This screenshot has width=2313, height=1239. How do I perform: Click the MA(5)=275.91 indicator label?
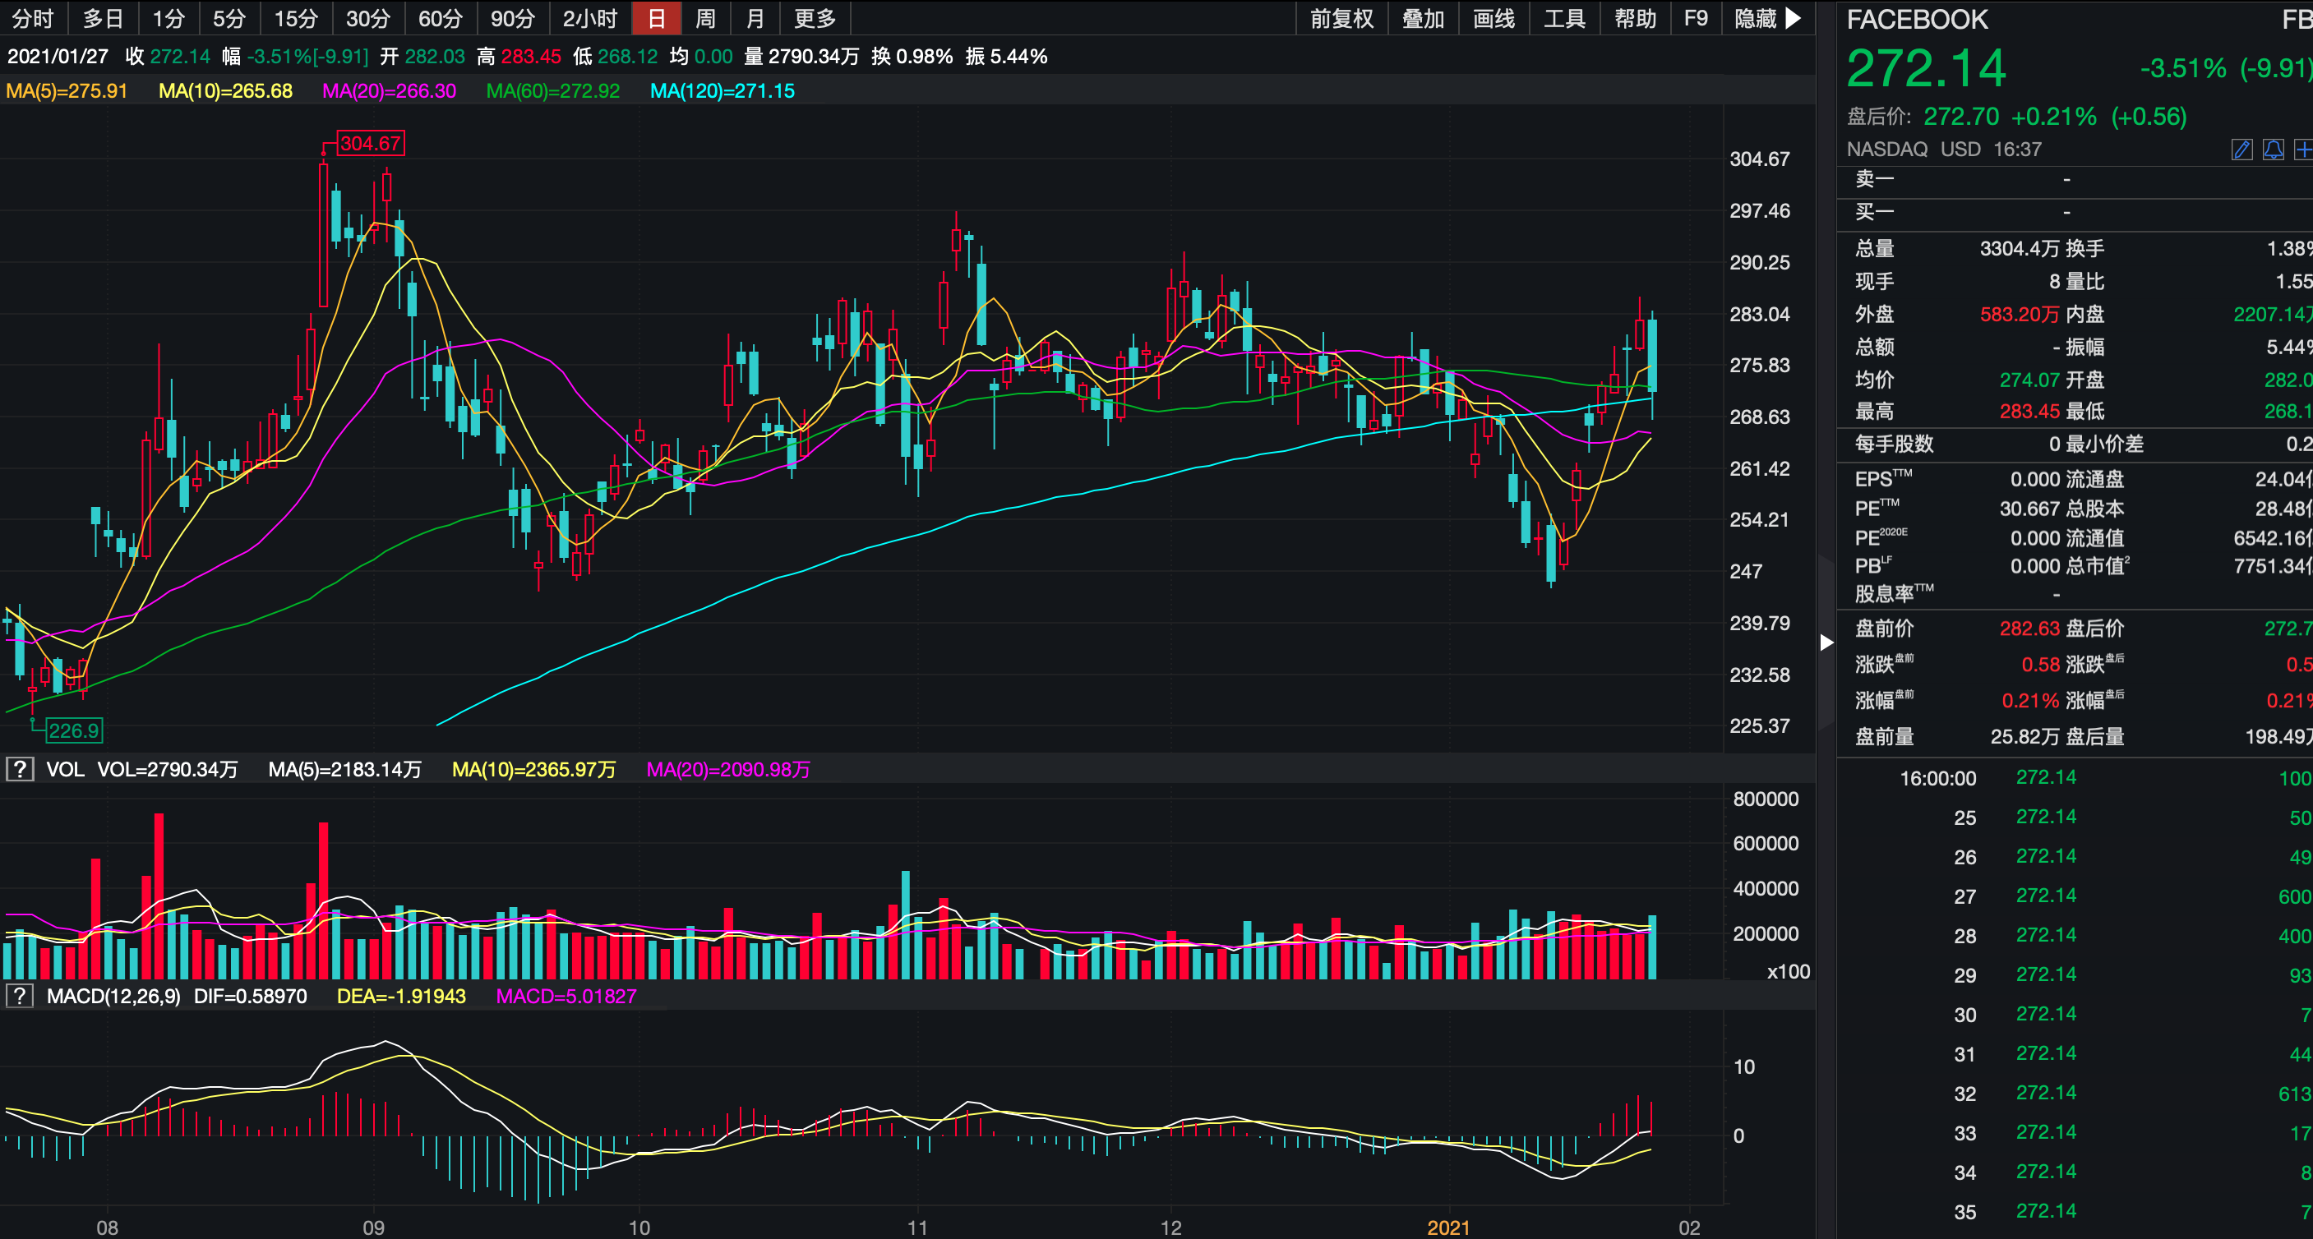67,91
